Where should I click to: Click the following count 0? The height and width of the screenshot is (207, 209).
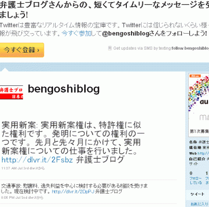191,173
